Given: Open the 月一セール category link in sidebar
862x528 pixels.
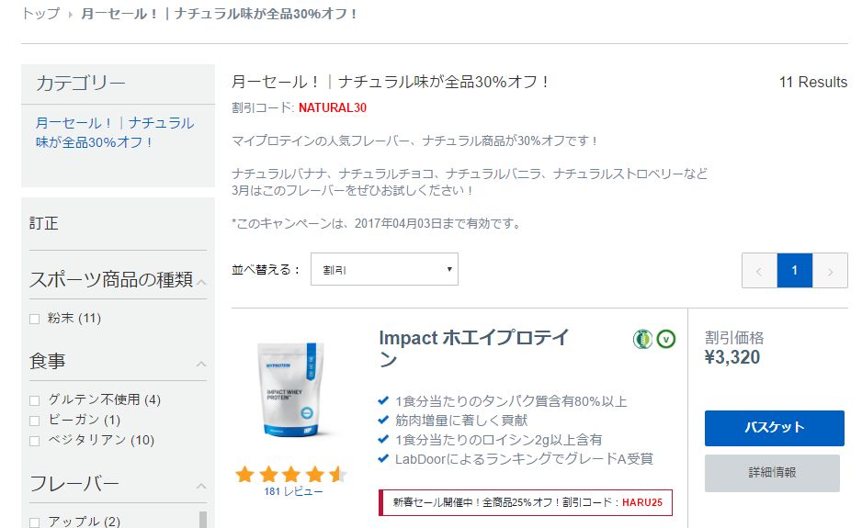Looking at the screenshot, I should [114, 132].
